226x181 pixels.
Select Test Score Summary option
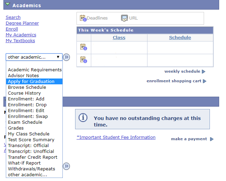click(x=34, y=140)
